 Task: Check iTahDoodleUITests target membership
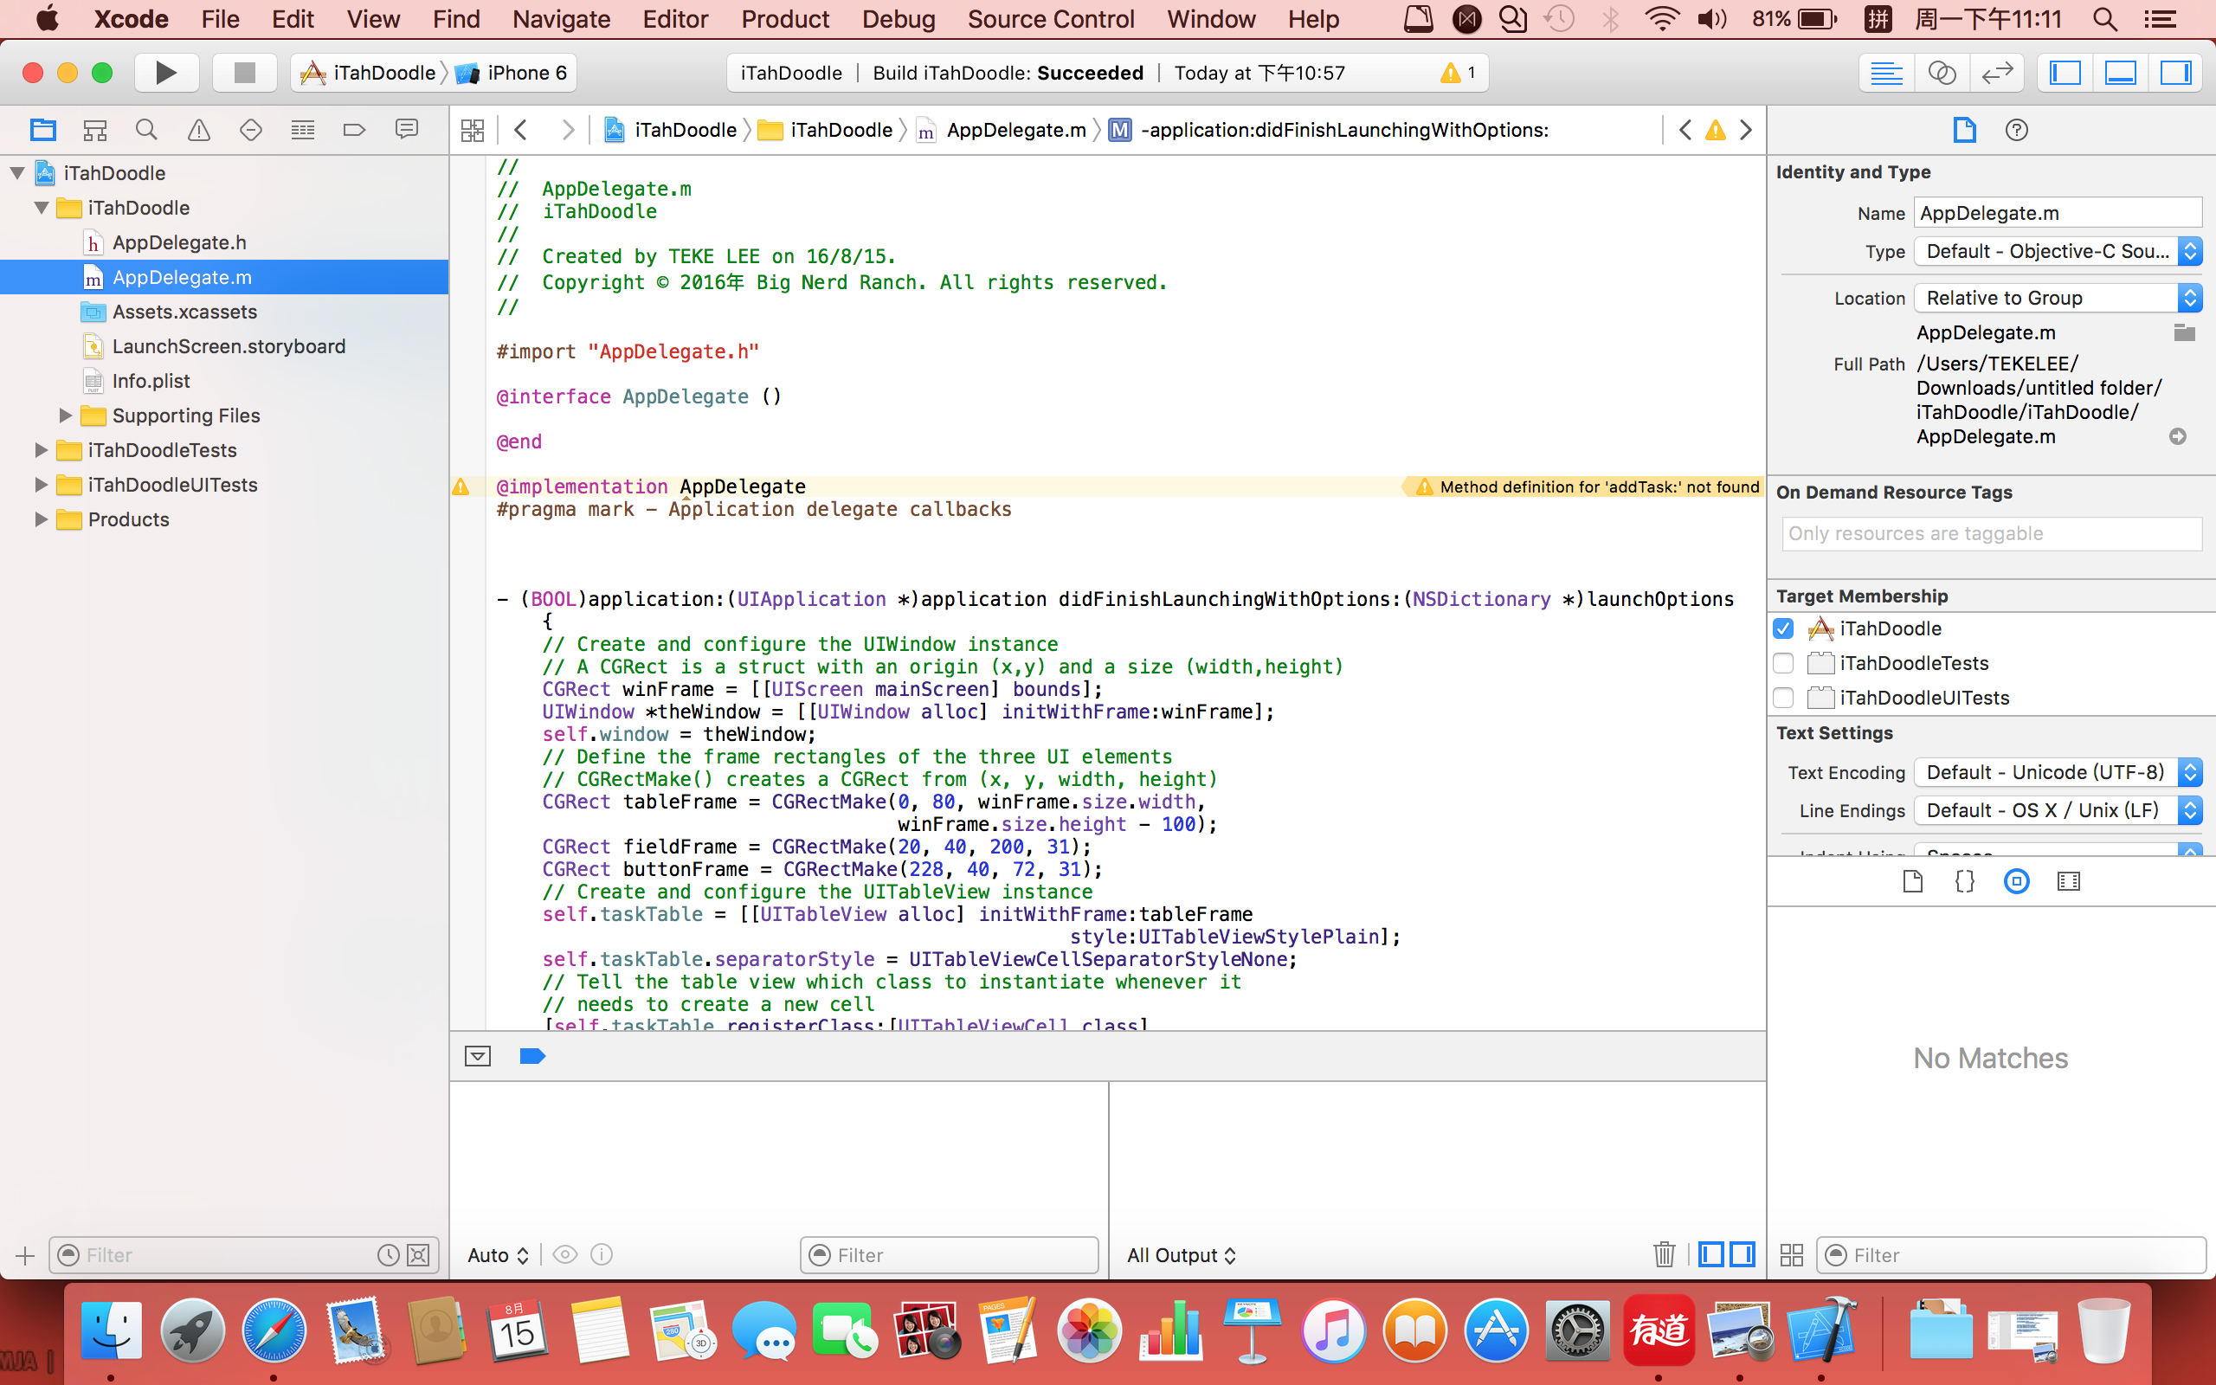pyautogui.click(x=1783, y=698)
